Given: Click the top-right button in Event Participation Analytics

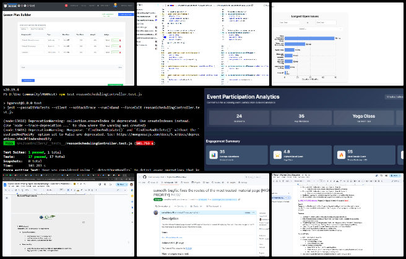Looking at the screenshot, I should pyautogui.click(x=394, y=97).
